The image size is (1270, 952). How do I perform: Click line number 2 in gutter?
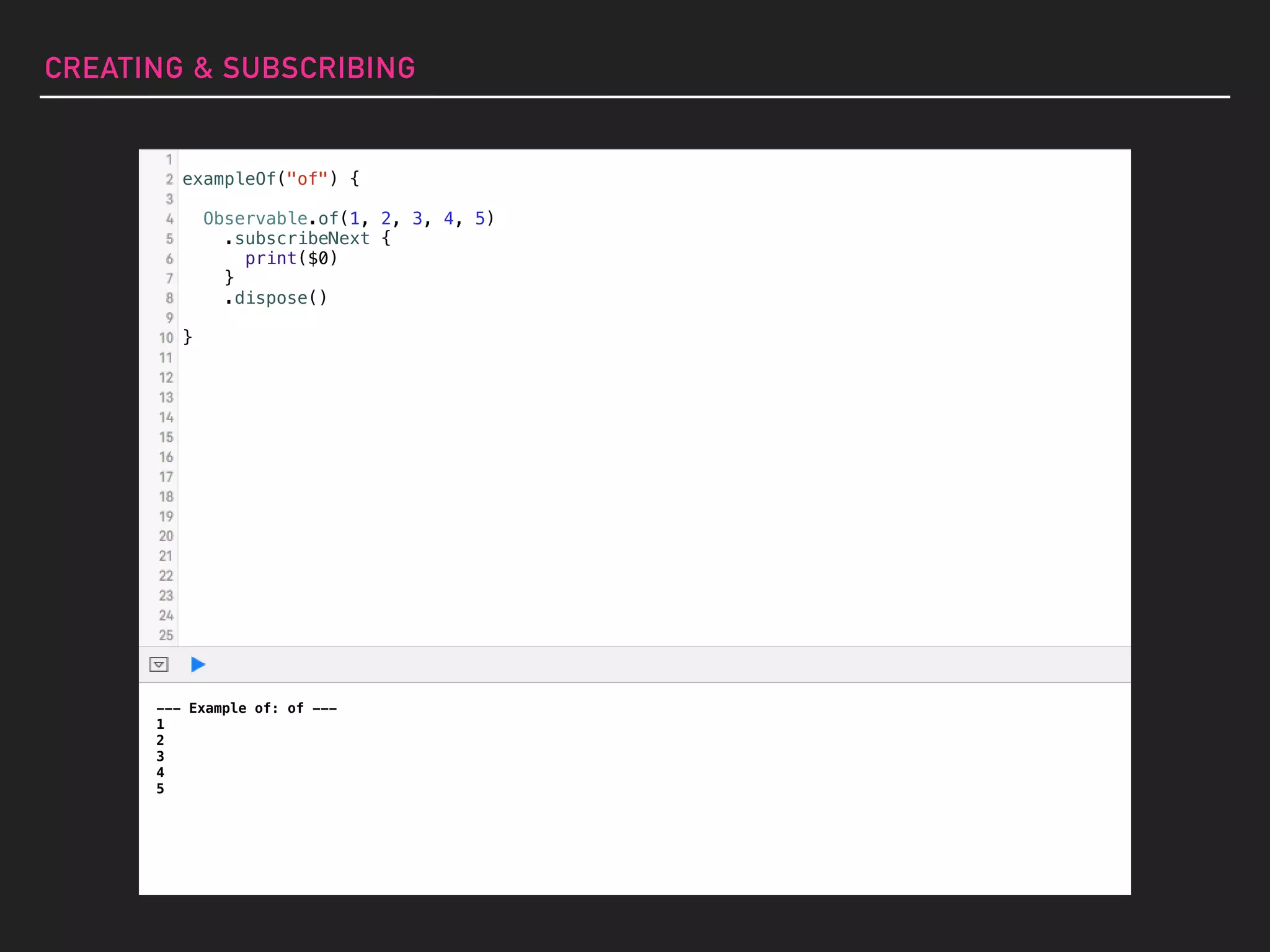coord(169,179)
